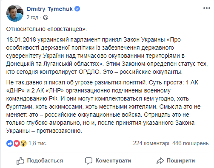
Task: Click the Dmitry Tymchuk name link
Action: click(50, 9)
